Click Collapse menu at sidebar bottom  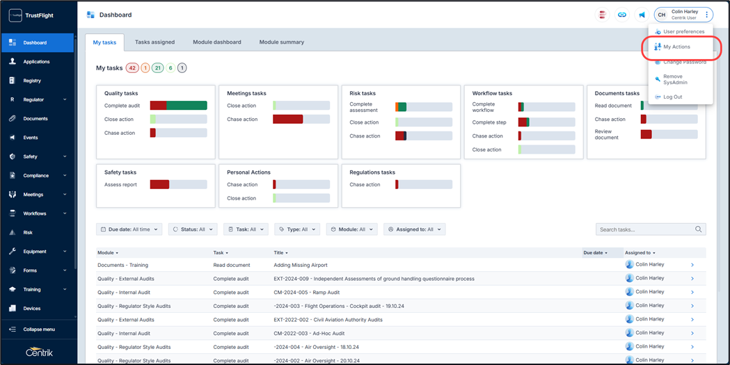pyautogui.click(x=38, y=330)
